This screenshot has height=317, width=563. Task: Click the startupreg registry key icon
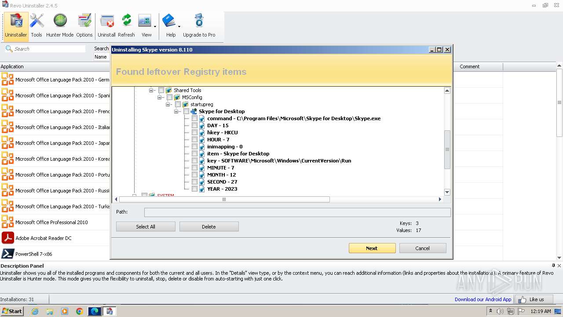[185, 104]
